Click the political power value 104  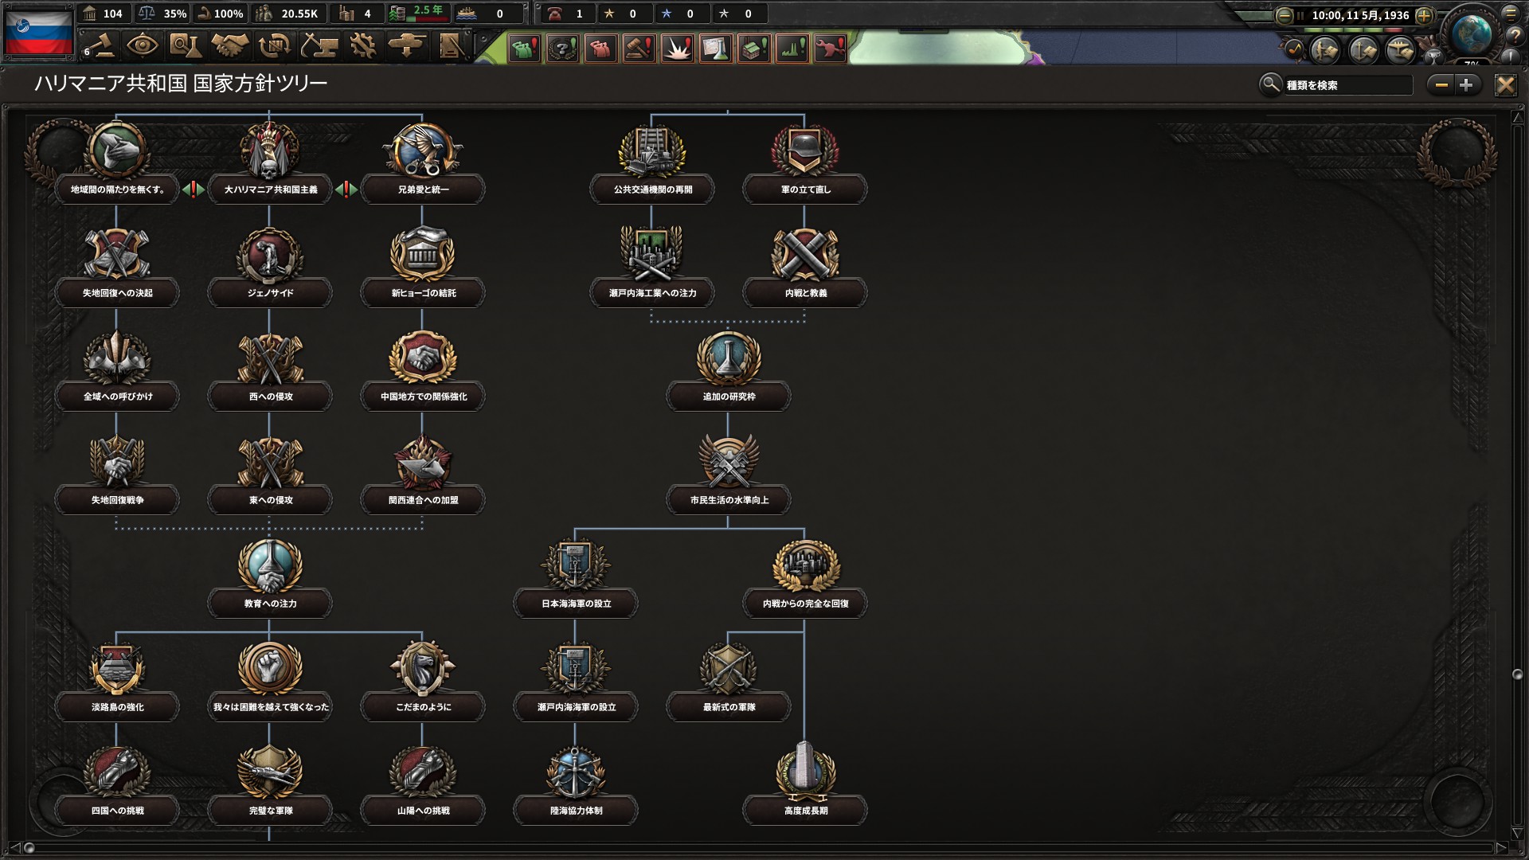coord(113,14)
